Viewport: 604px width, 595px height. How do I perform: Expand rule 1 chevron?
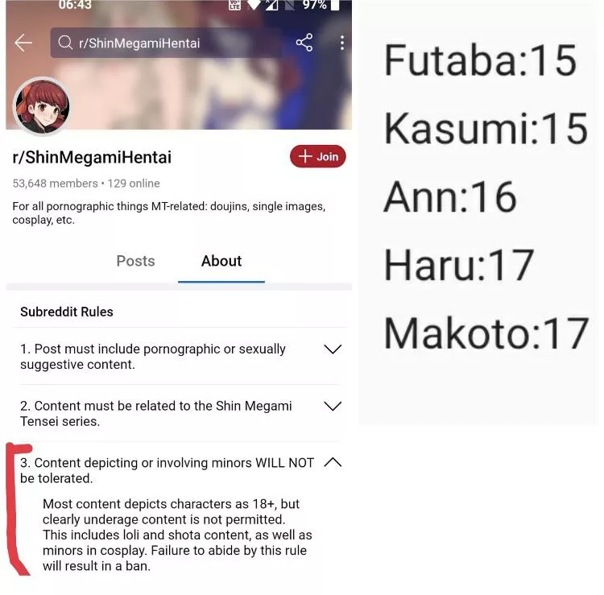click(x=333, y=349)
